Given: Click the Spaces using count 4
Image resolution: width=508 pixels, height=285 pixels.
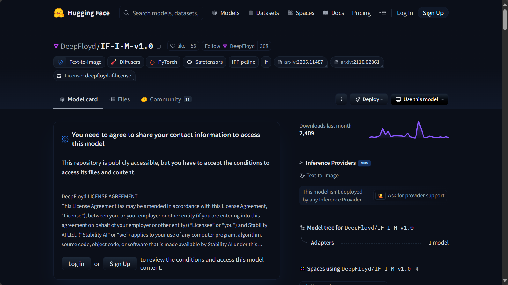Looking at the screenshot, I should click(417, 269).
